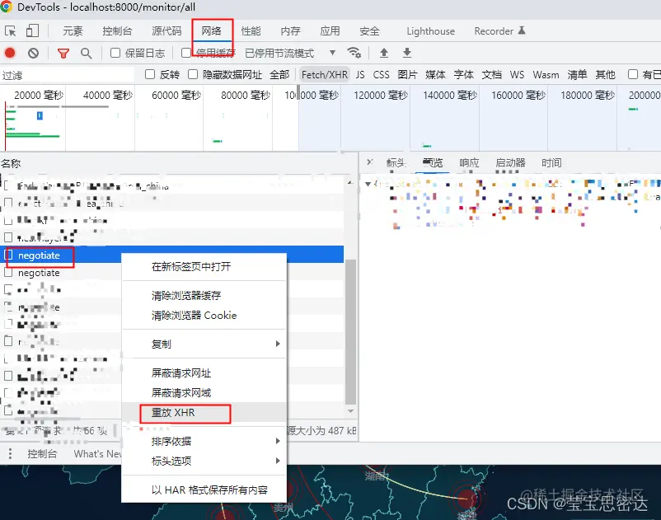Select the highlighted negotiate request row
This screenshot has height=520, width=661.
(x=172, y=255)
